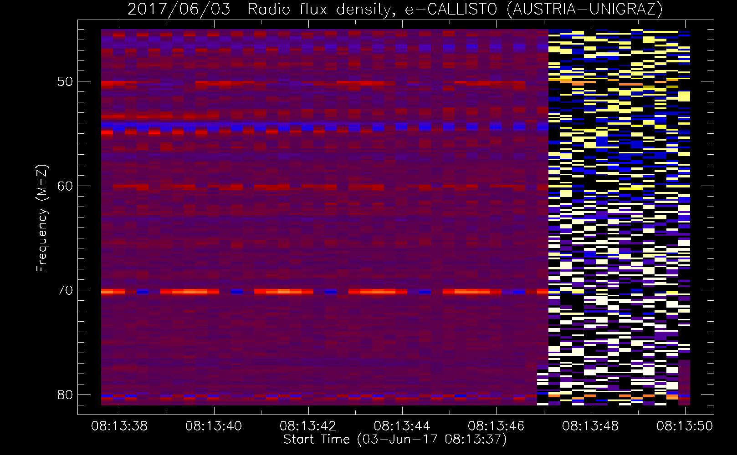Viewport: 737px width, 455px height.
Task: Click the 08:13:50 time tick label
Action: (684, 426)
